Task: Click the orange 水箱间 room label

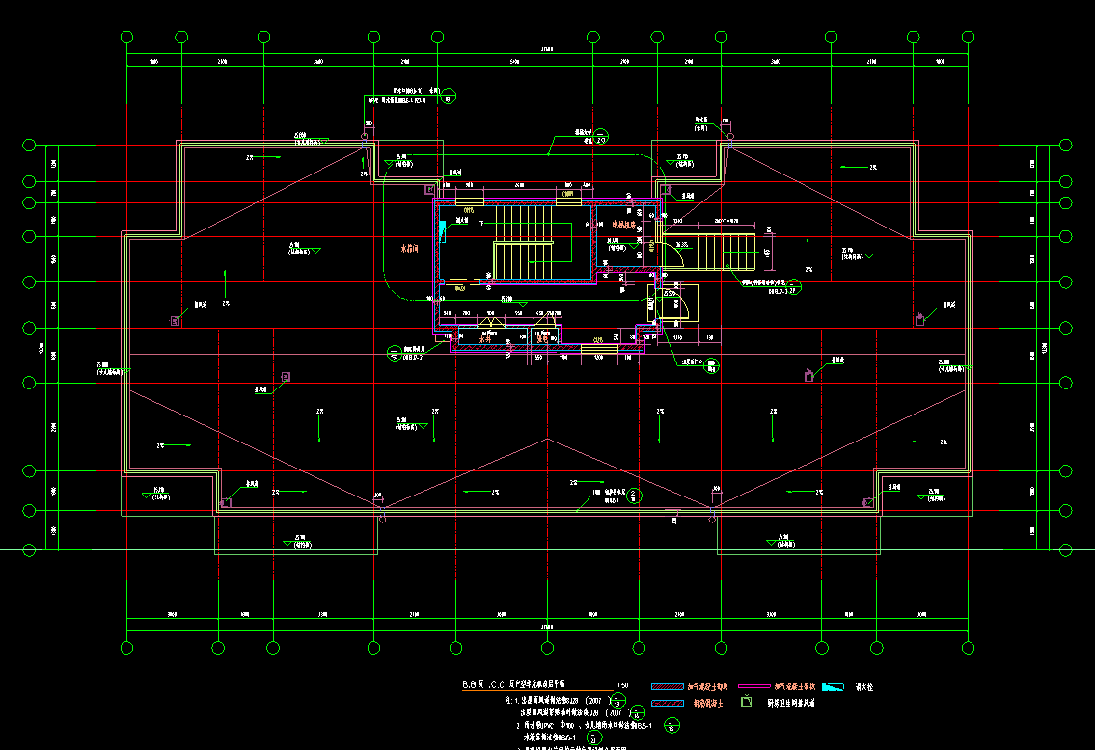Action: 412,248
